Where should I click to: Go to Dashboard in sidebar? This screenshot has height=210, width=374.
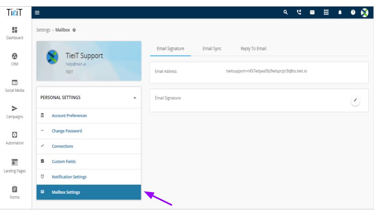tap(14, 33)
